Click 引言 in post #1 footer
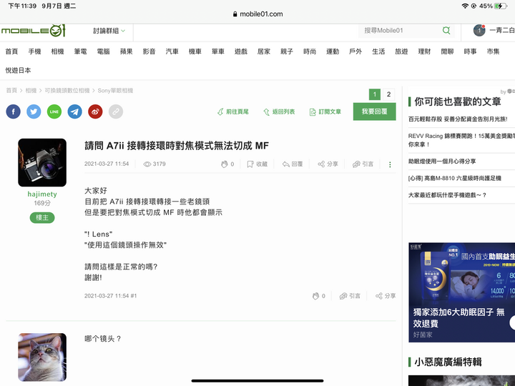Image resolution: width=515 pixels, height=386 pixels. point(350,296)
